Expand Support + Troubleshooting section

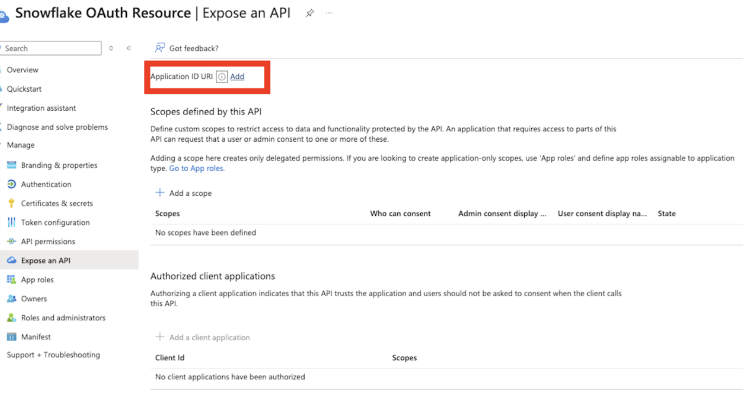tap(53, 355)
